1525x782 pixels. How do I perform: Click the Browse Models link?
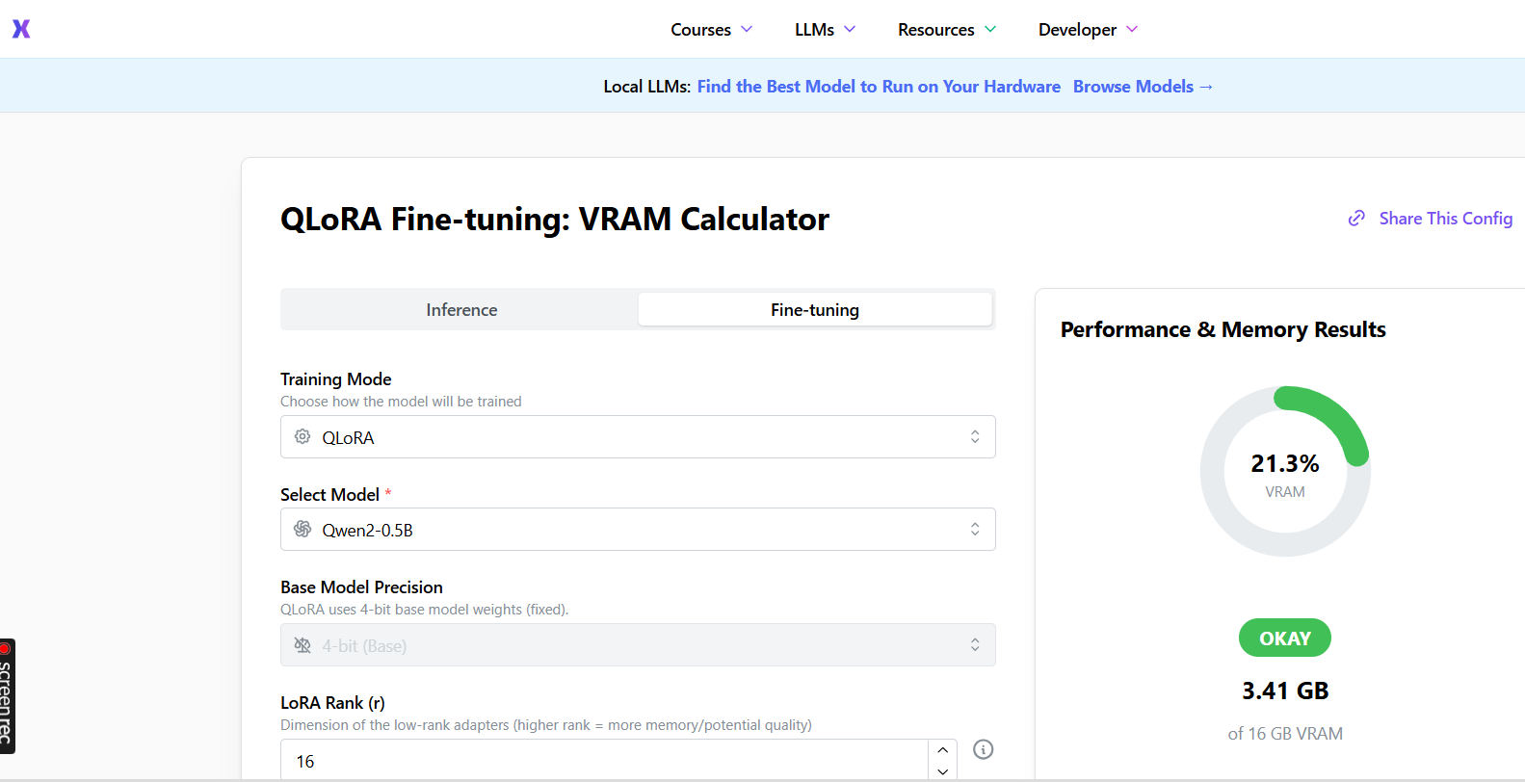pyautogui.click(x=1142, y=87)
